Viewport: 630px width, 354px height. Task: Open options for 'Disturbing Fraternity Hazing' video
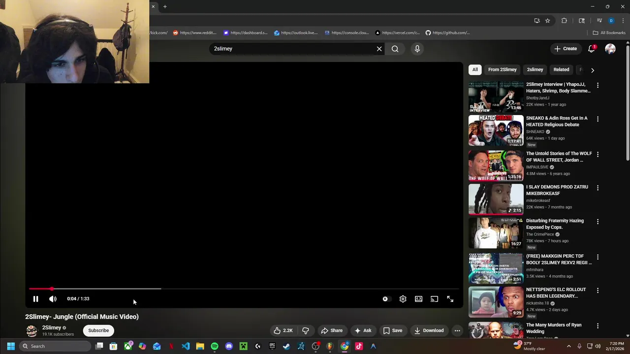pyautogui.click(x=598, y=222)
